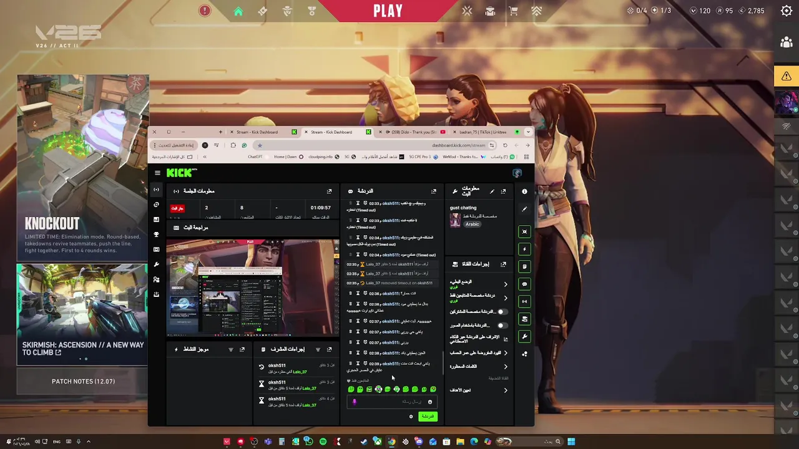Filter the moderator actions panel
Screen dimensions: 799x449
[318, 350]
